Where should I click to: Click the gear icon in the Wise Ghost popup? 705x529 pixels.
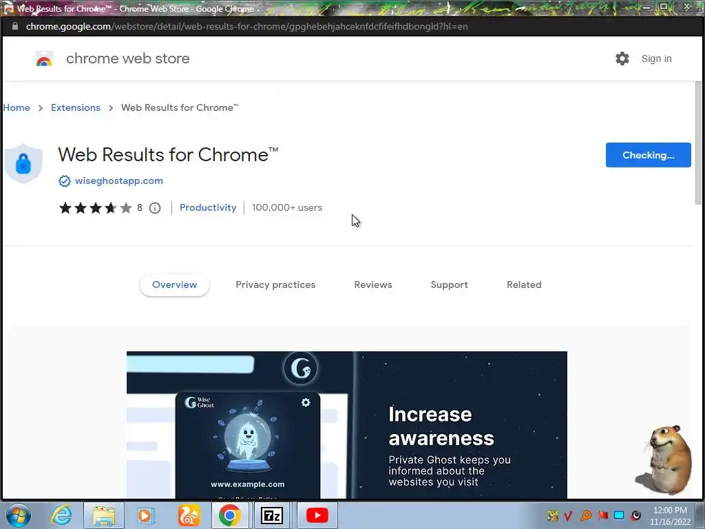[x=306, y=402]
